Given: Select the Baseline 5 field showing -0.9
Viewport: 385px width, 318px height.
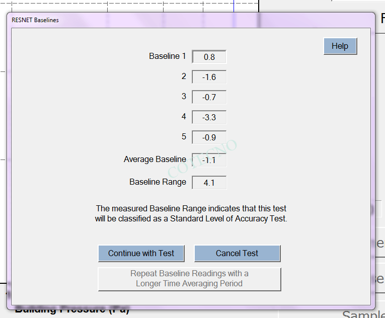Looking at the screenshot, I should point(209,137).
